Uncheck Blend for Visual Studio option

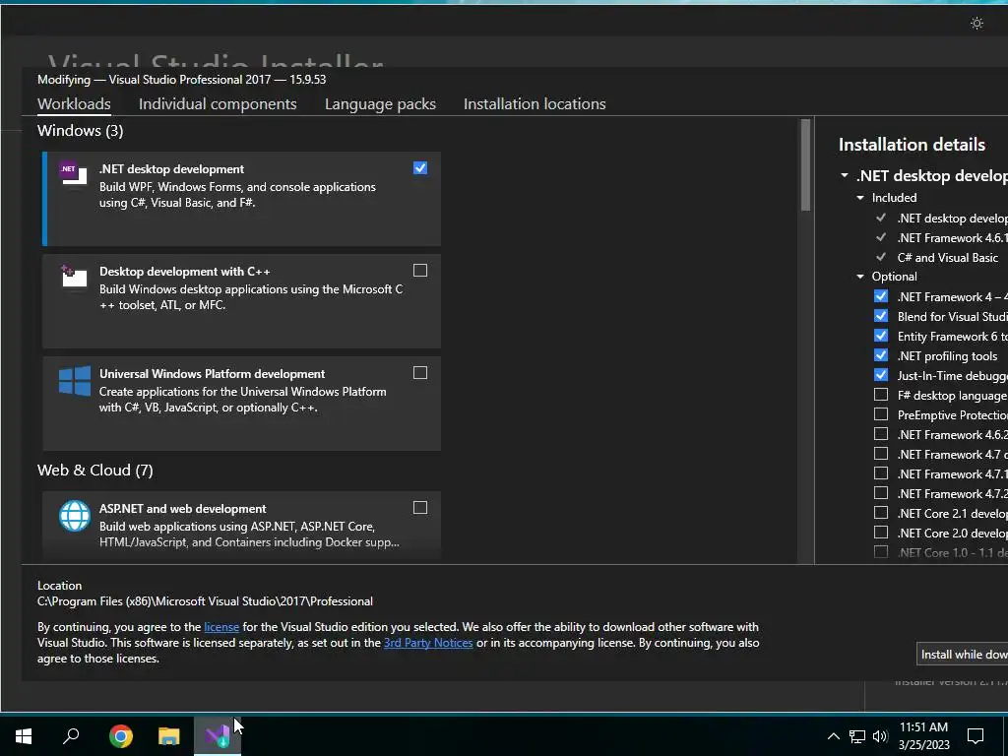point(881,316)
